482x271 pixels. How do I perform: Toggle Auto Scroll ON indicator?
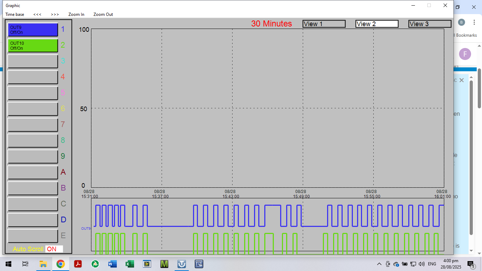(x=54, y=249)
